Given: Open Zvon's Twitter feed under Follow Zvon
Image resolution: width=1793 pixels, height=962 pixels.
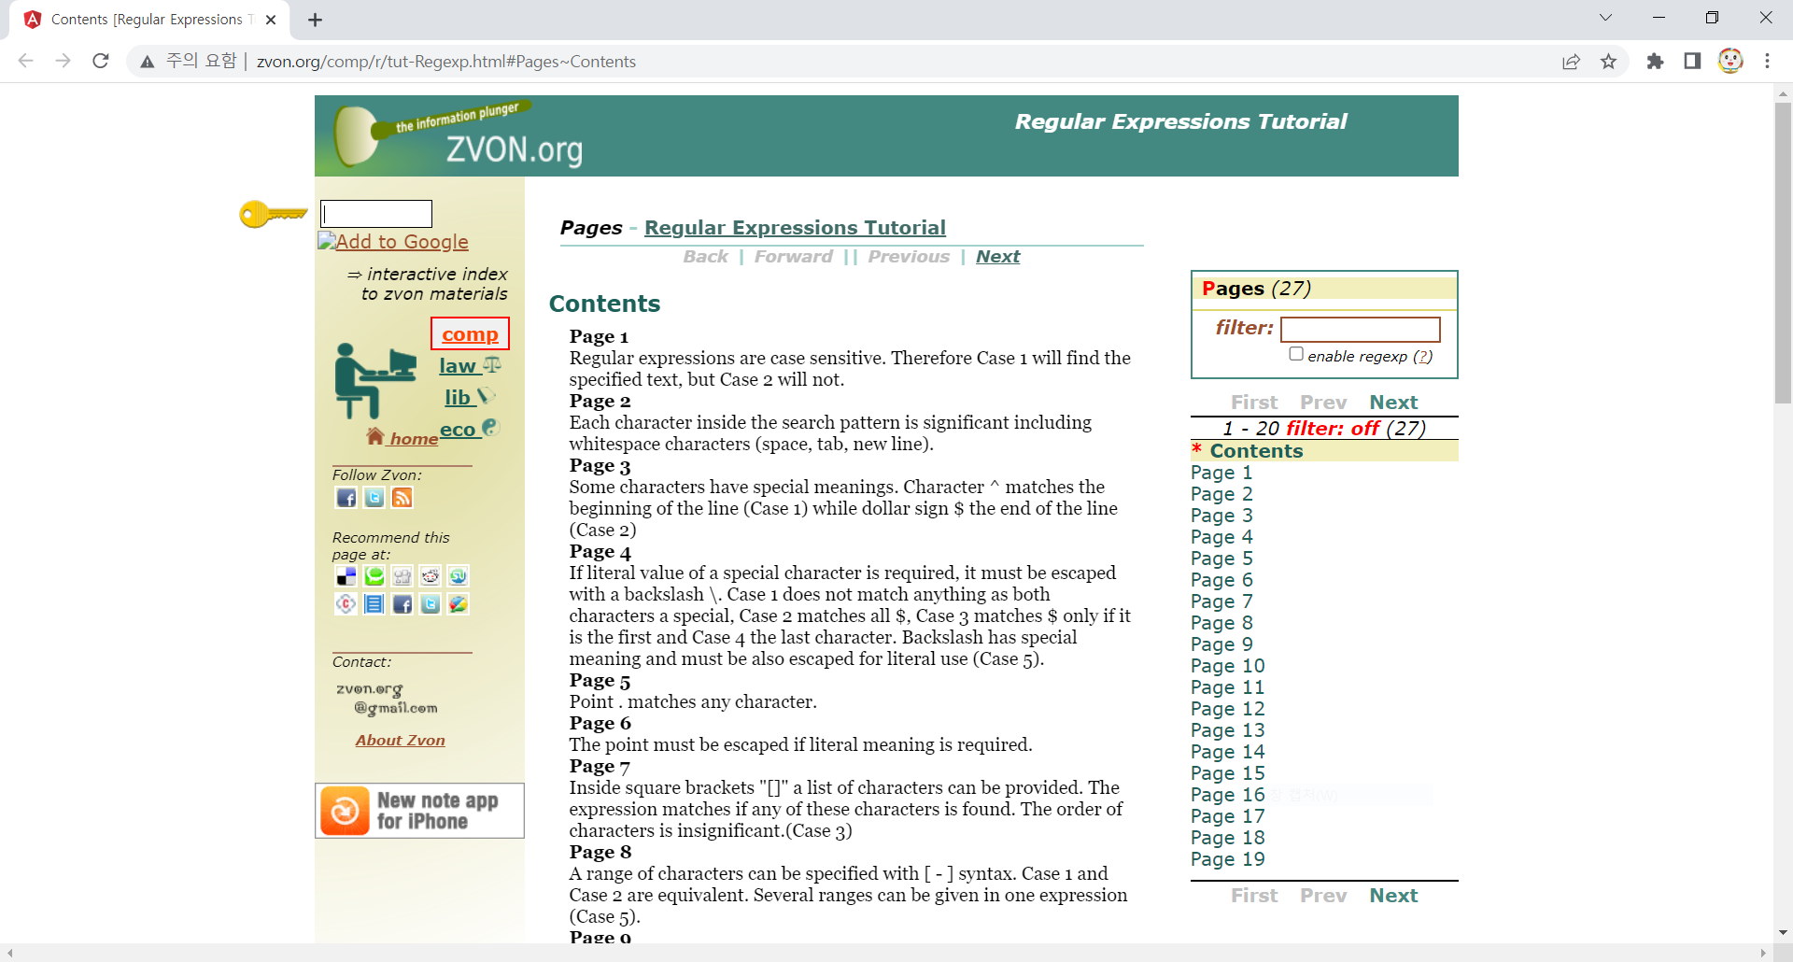Looking at the screenshot, I should click(374, 498).
